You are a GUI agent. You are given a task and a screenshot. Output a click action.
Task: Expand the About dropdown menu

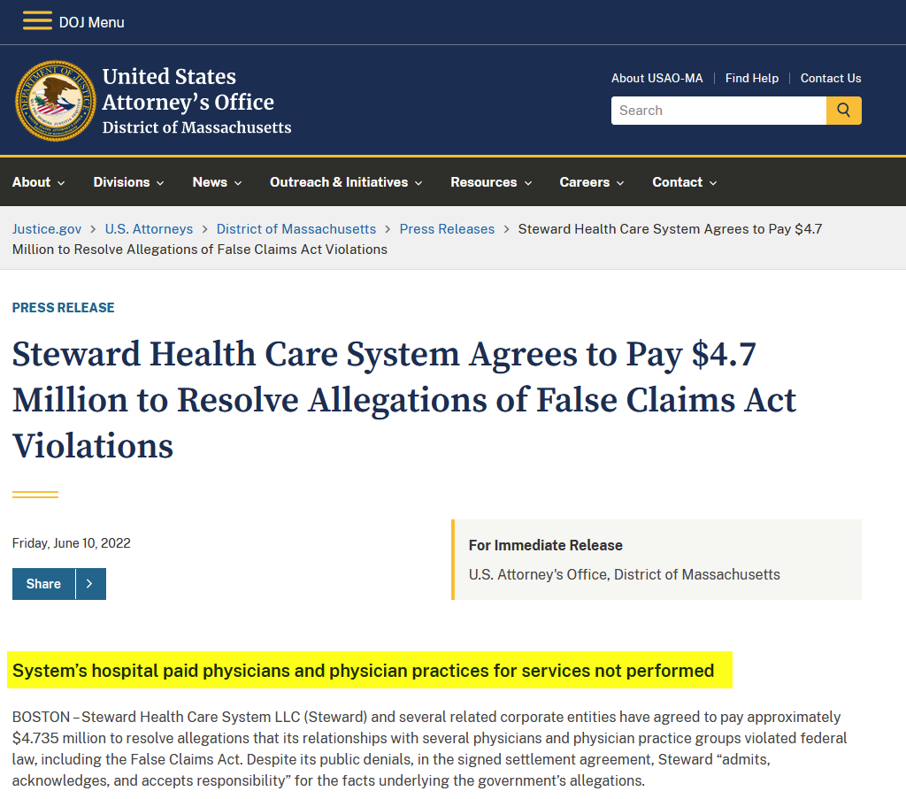click(x=38, y=182)
